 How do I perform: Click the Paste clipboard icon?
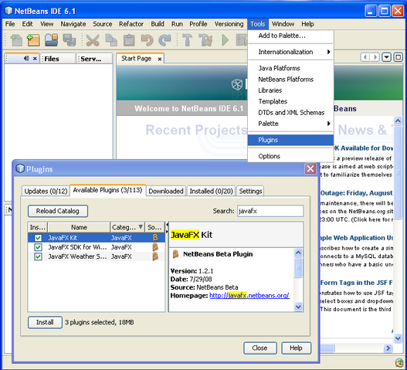coord(129,40)
